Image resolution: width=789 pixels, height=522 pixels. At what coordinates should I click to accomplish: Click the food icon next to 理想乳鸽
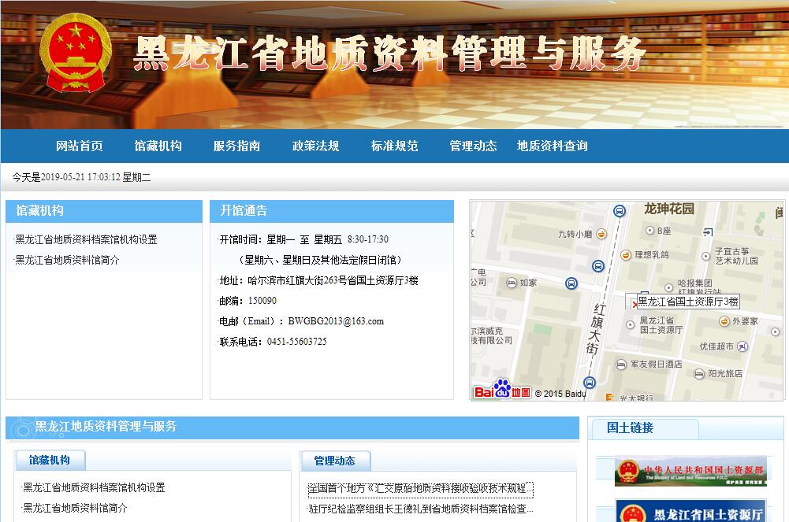(626, 255)
